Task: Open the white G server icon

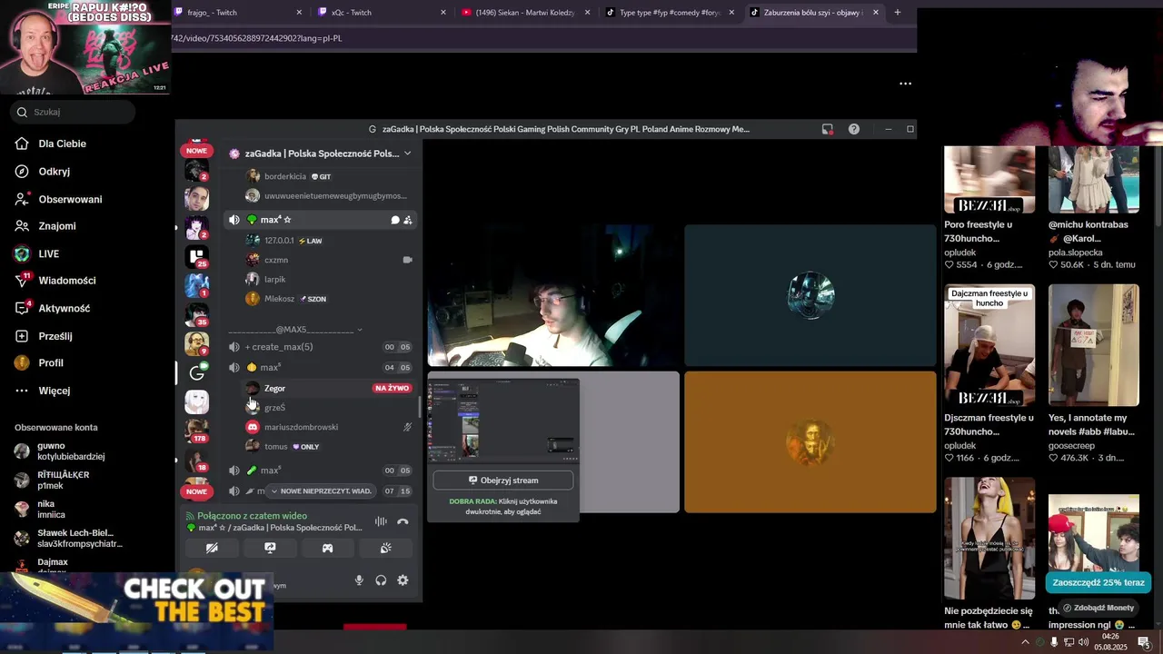Action: pyautogui.click(x=197, y=372)
